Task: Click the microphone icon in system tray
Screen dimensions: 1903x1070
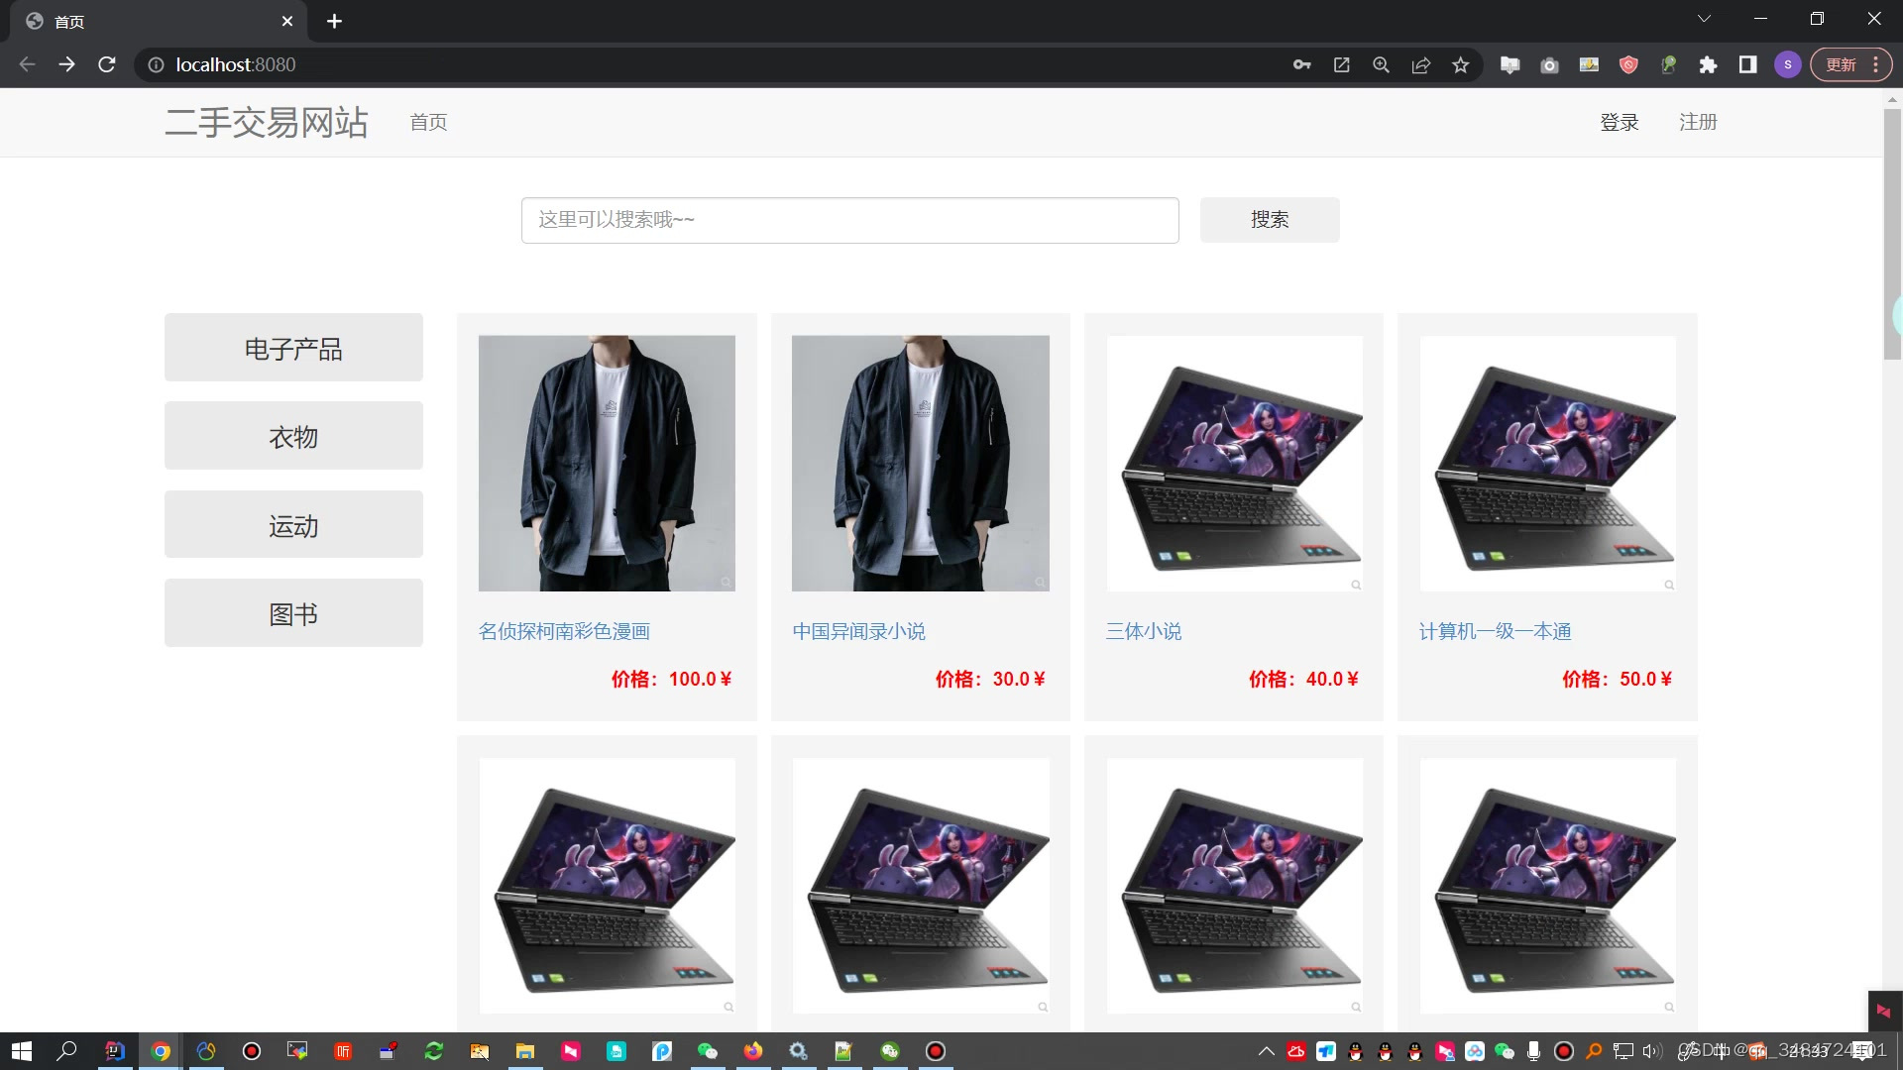Action: 1533,1051
